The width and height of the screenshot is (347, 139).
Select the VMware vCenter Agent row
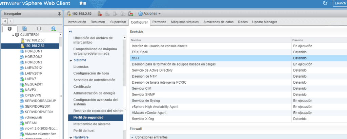tap(238, 113)
